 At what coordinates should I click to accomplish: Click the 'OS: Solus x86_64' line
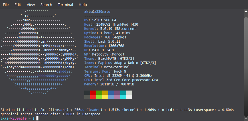point(100,20)
